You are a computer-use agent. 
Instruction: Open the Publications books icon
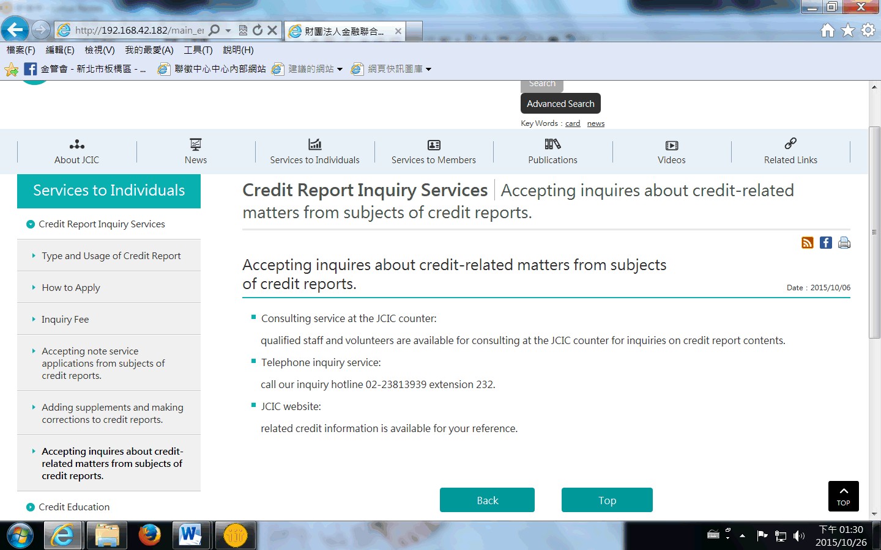552,144
